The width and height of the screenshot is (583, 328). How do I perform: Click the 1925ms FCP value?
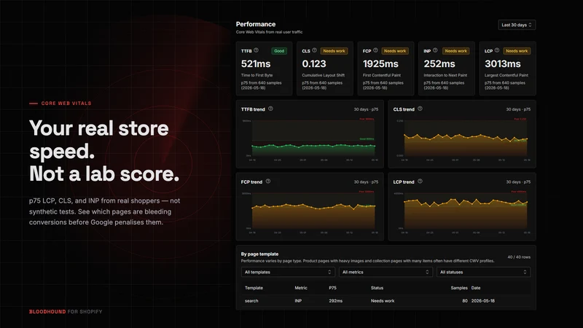tap(380, 64)
